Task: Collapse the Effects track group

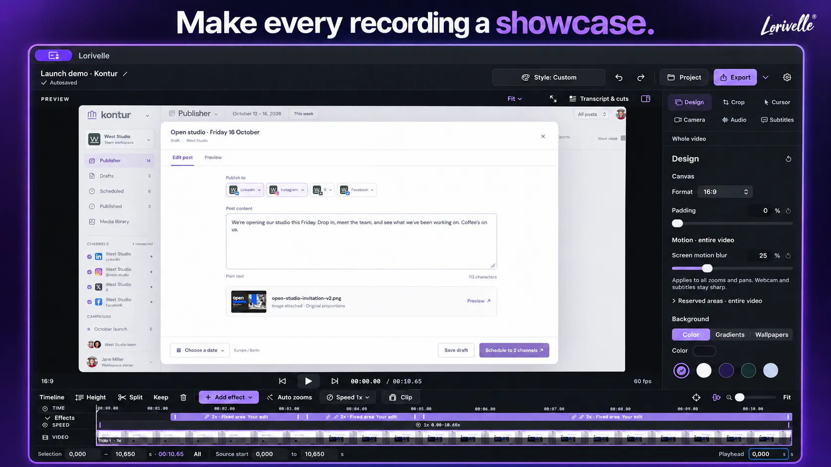Action: (x=48, y=418)
